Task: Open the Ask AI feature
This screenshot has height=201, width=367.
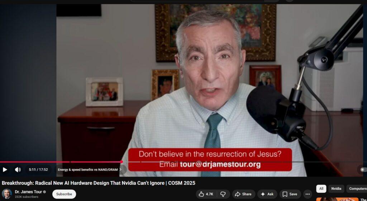Action: pyautogui.click(x=267, y=194)
